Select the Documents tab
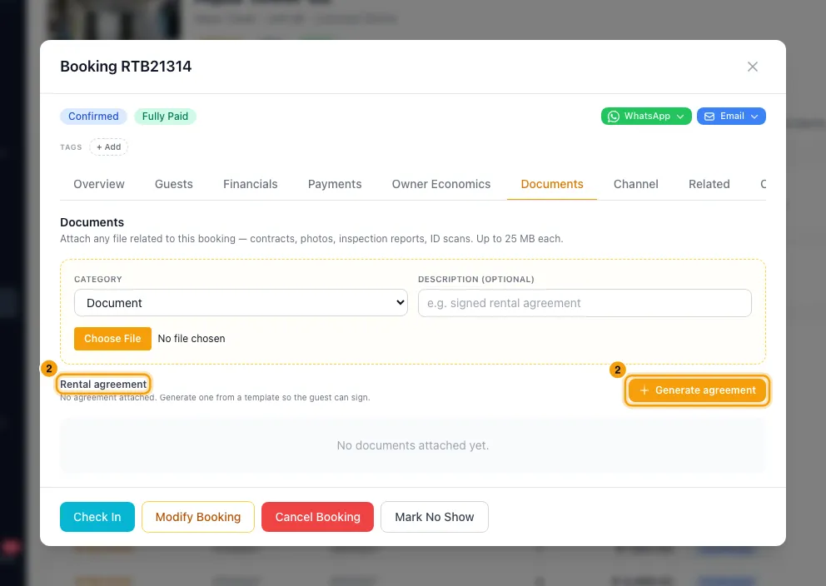The width and height of the screenshot is (826, 586). click(552, 184)
